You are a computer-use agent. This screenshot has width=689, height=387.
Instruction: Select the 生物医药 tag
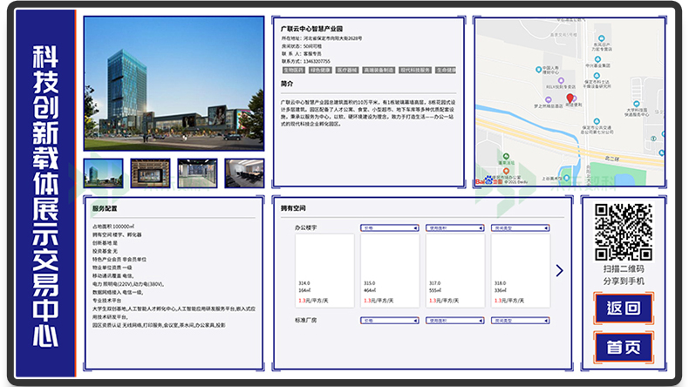click(293, 70)
